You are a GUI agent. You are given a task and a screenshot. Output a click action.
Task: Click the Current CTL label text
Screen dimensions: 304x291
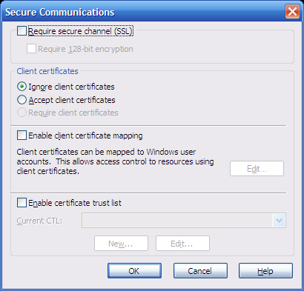tap(39, 221)
